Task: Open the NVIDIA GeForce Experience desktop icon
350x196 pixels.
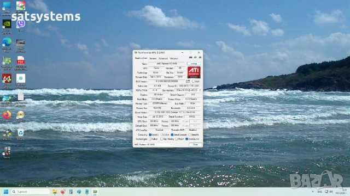Action: [7, 24]
